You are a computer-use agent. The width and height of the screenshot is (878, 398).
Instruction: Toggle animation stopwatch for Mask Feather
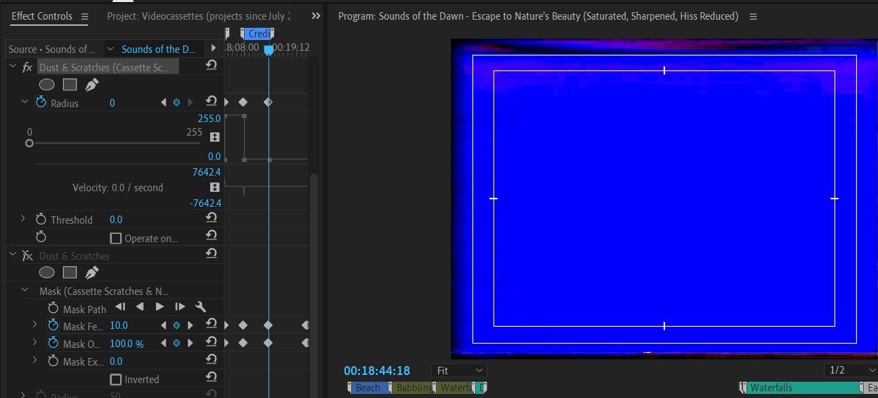pyautogui.click(x=53, y=325)
